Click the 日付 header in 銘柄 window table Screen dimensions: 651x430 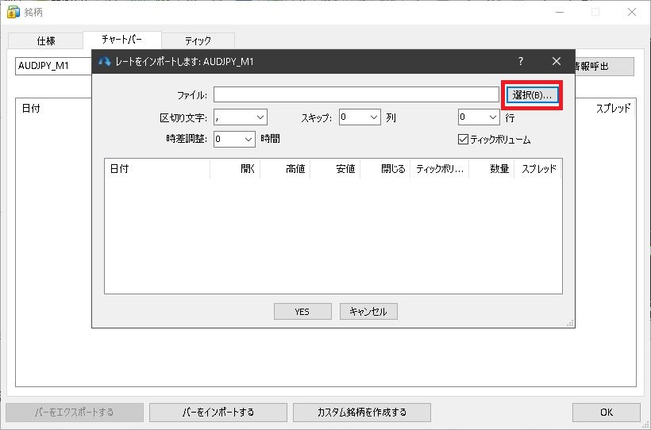click(x=31, y=109)
